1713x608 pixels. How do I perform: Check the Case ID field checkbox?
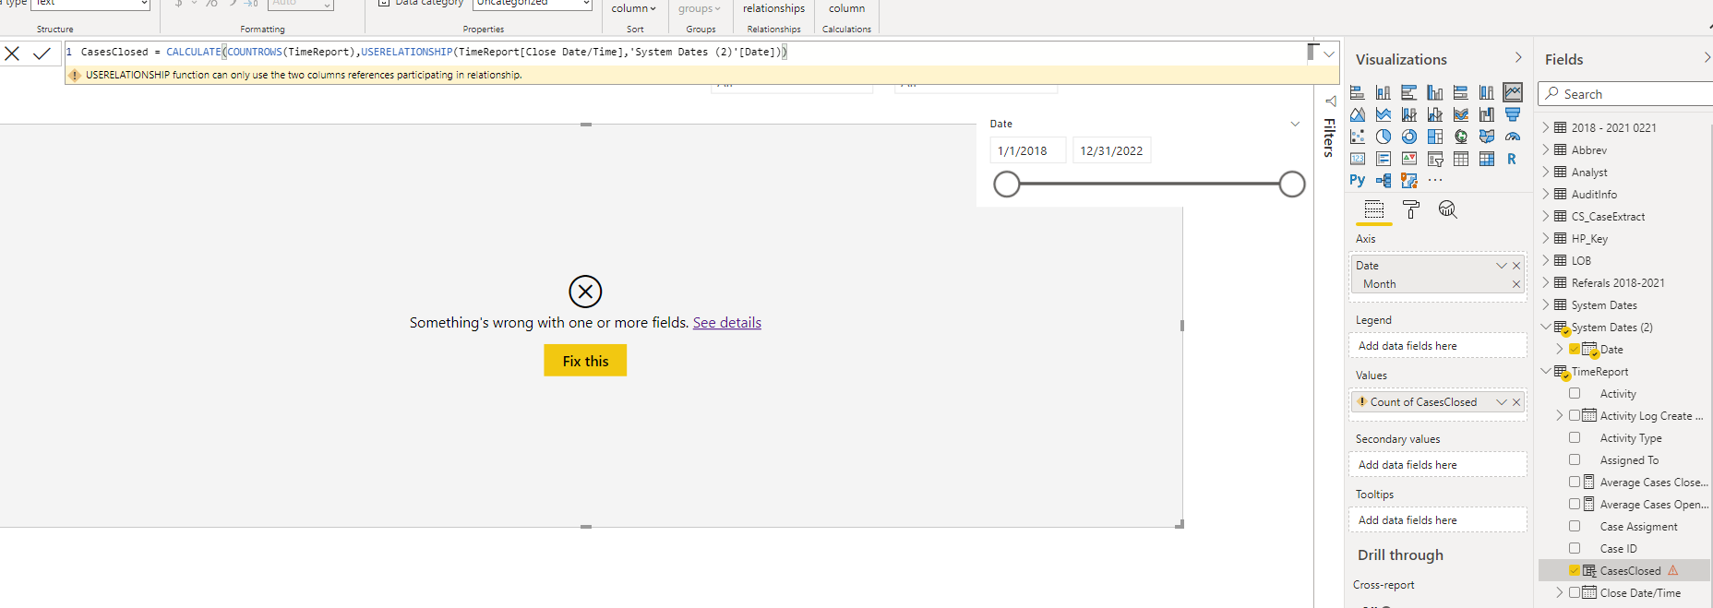[1575, 548]
